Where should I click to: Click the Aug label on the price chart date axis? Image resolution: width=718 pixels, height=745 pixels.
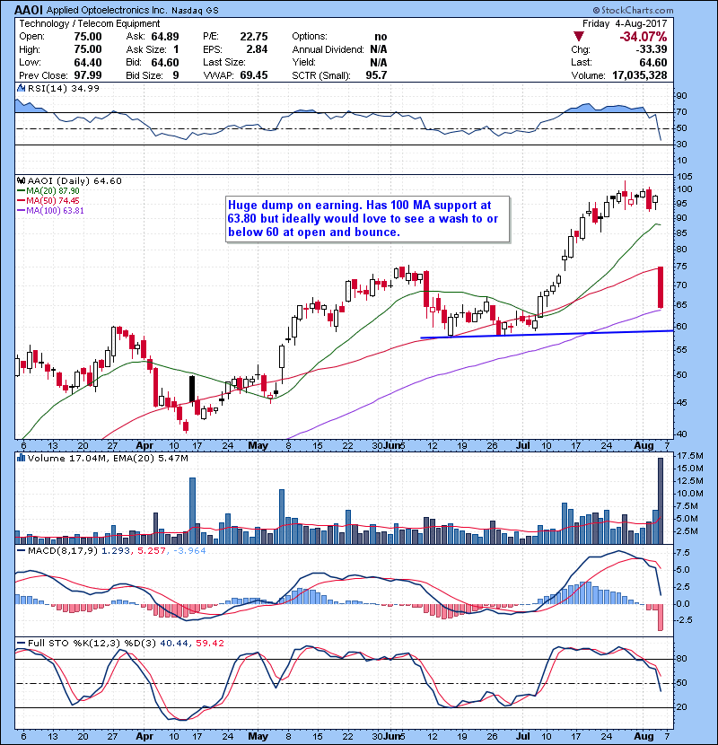click(644, 446)
